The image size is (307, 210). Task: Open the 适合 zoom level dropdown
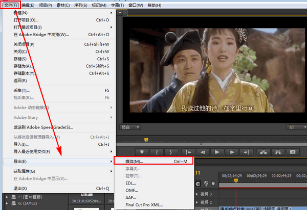point(130,127)
